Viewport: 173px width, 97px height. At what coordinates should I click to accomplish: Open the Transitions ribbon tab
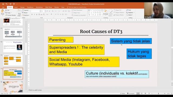[x=30, y=7]
